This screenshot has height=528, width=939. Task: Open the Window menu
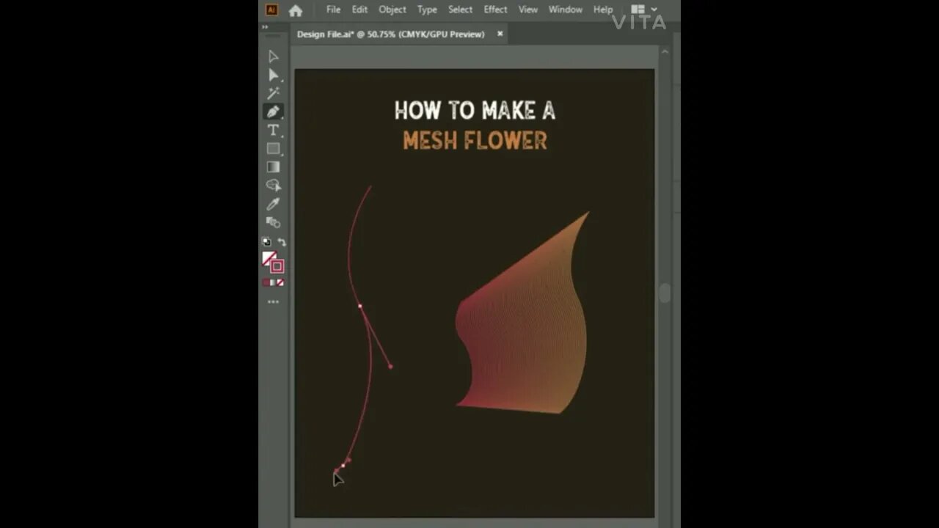tap(566, 10)
